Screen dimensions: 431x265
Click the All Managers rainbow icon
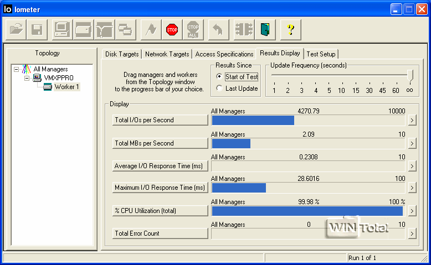coord(27,69)
